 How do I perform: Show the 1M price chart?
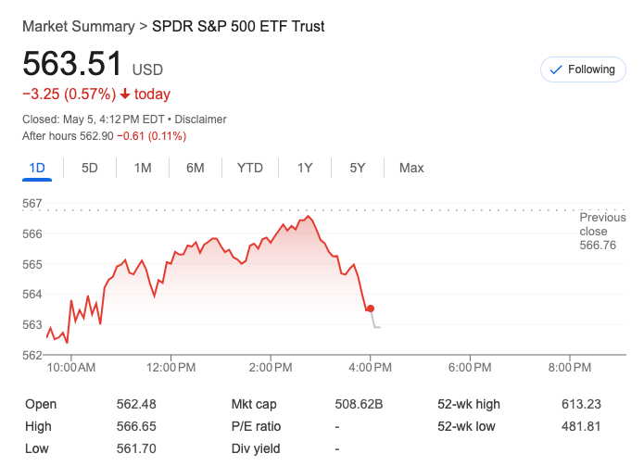[x=143, y=168]
